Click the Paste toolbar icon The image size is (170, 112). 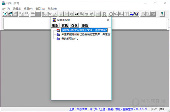[x=71, y=14]
